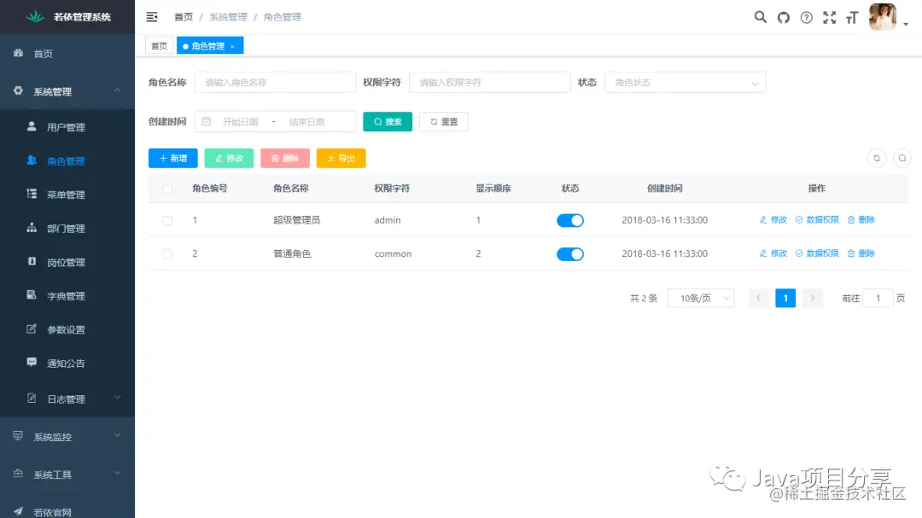Click the 首页 dashboard icon in sidebar
Image resolution: width=922 pixels, height=518 pixels.
(x=18, y=53)
